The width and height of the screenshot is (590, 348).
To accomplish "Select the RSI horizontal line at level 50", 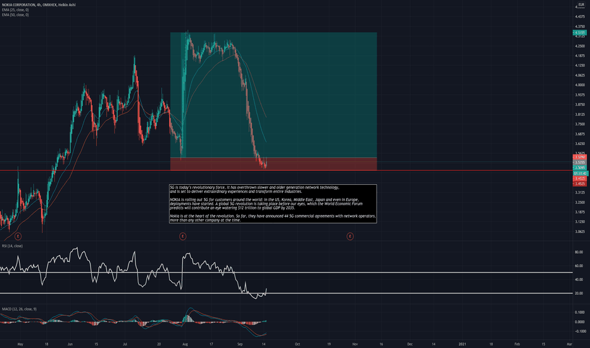I will (x=286, y=272).
